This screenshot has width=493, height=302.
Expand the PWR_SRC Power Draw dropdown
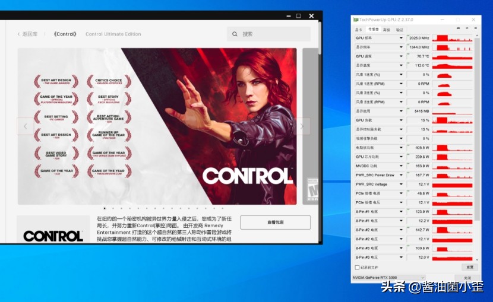(x=401, y=175)
